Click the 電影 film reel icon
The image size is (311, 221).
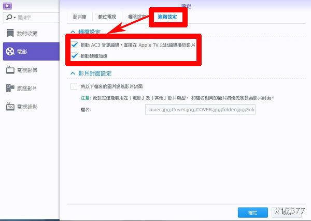pos(10,51)
